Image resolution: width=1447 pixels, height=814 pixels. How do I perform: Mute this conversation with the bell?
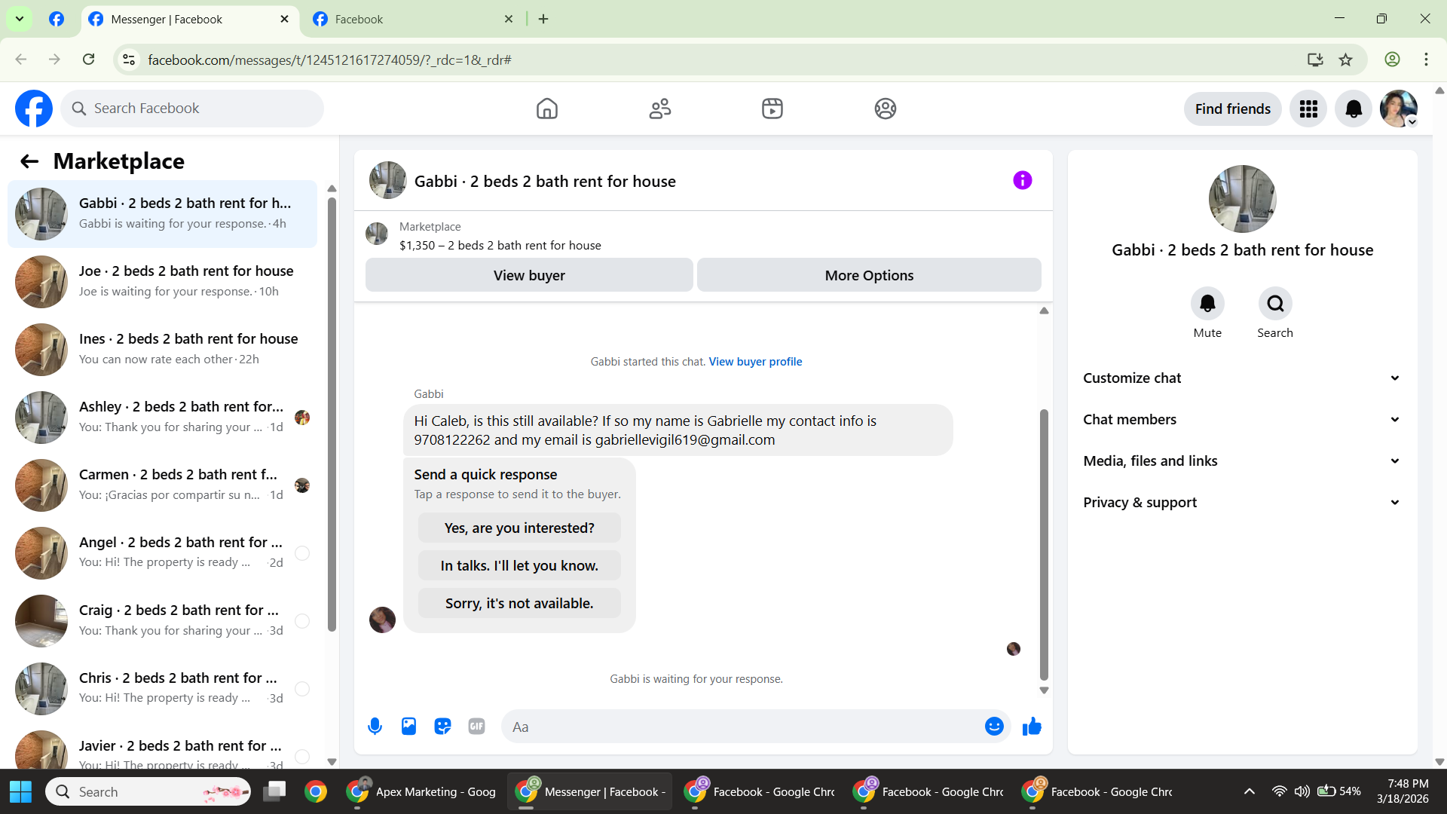1207,304
